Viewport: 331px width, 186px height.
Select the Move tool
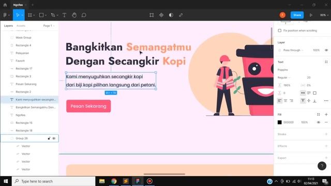[x=17, y=15]
